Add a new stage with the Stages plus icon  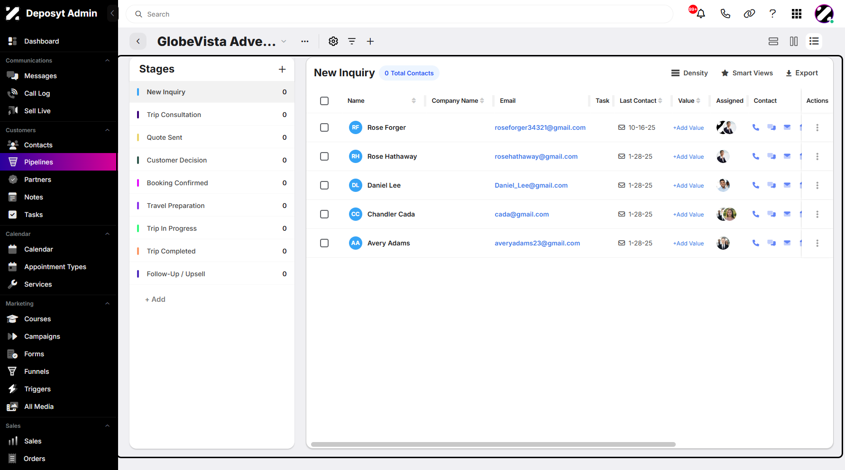[x=282, y=69]
